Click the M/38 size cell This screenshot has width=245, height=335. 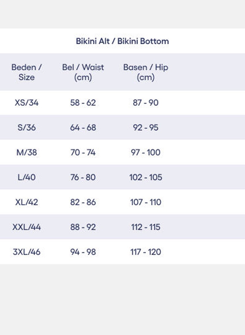point(27,153)
